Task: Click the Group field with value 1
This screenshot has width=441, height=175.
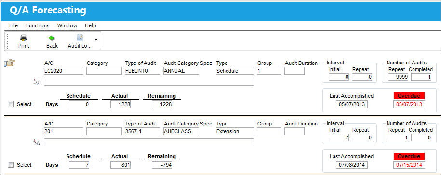Action: click(269, 71)
